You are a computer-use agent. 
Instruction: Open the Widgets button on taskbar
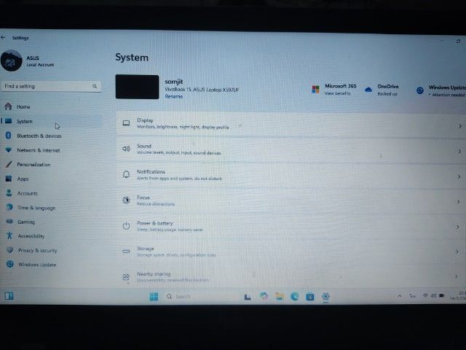[x=9, y=296]
